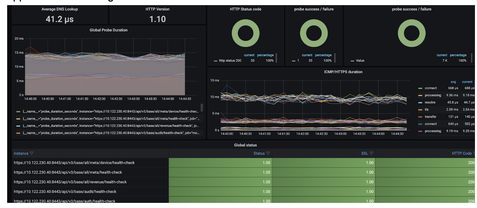Open the SSL column filter icon

(x=371, y=153)
